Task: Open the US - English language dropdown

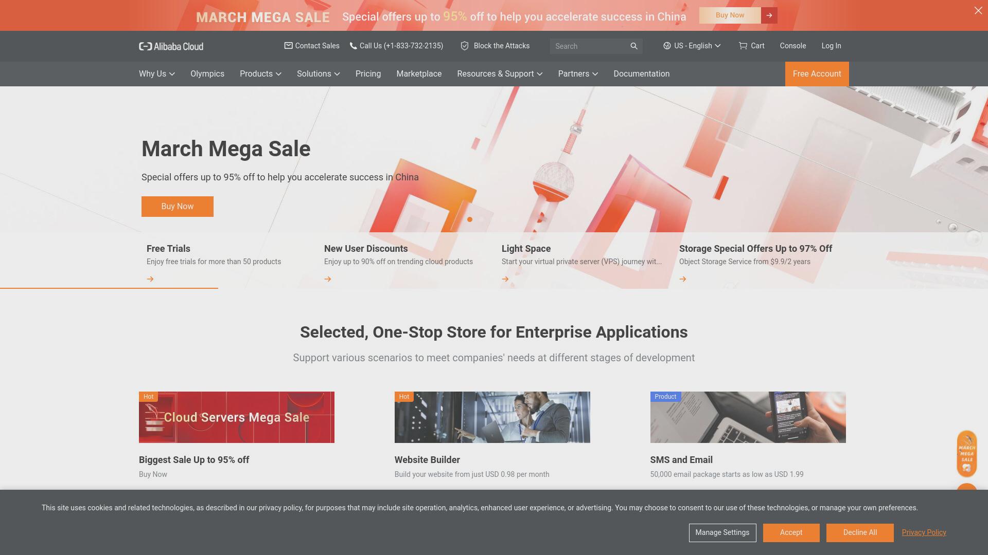Action: 692,46
